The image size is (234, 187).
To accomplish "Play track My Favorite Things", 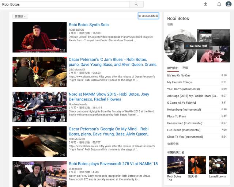I will (x=197, y=82).
